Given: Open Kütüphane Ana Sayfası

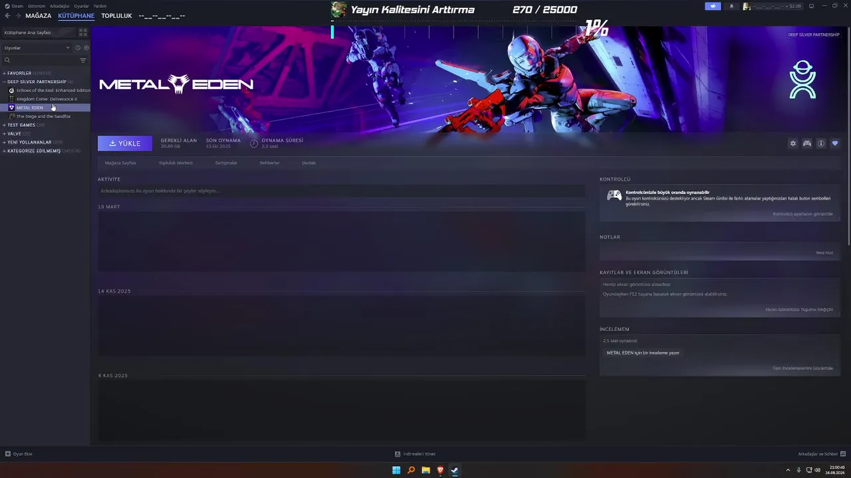Looking at the screenshot, I should coord(38,32).
